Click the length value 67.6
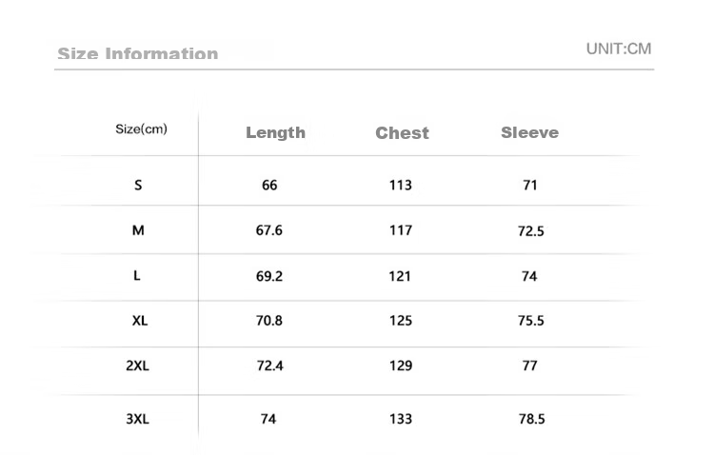The height and width of the screenshot is (455, 714). point(269,230)
